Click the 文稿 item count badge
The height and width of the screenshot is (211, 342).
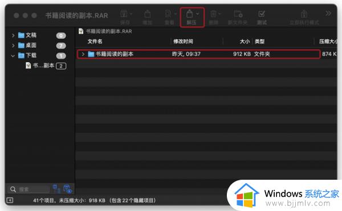tap(61, 35)
